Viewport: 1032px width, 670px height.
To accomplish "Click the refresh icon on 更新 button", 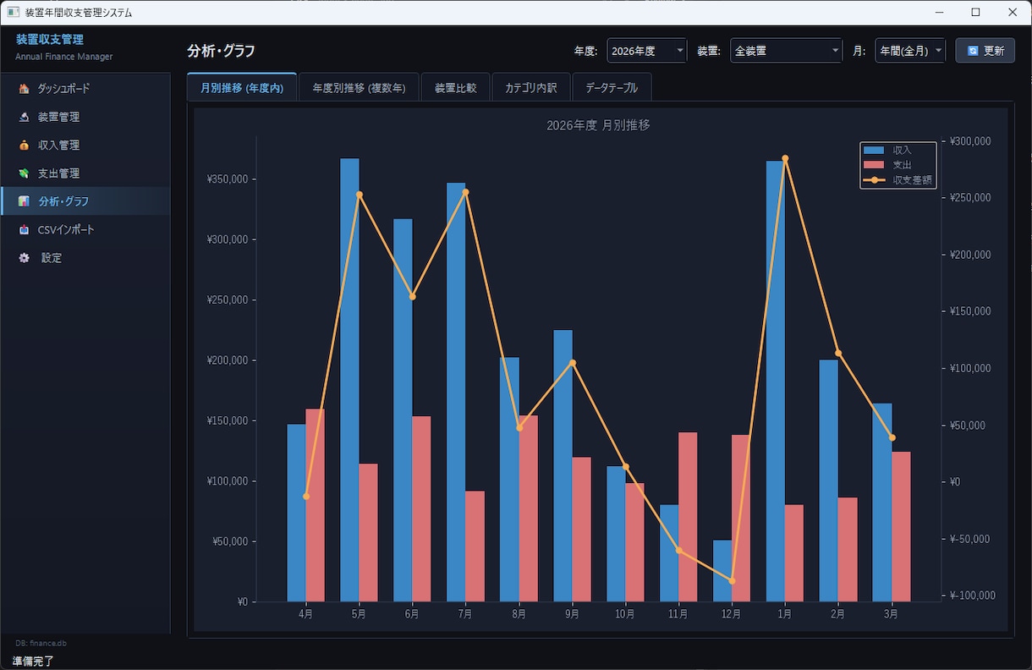I will [x=973, y=51].
